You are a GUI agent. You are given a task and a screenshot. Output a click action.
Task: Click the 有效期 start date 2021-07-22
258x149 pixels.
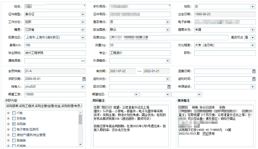[x=123, y=71]
